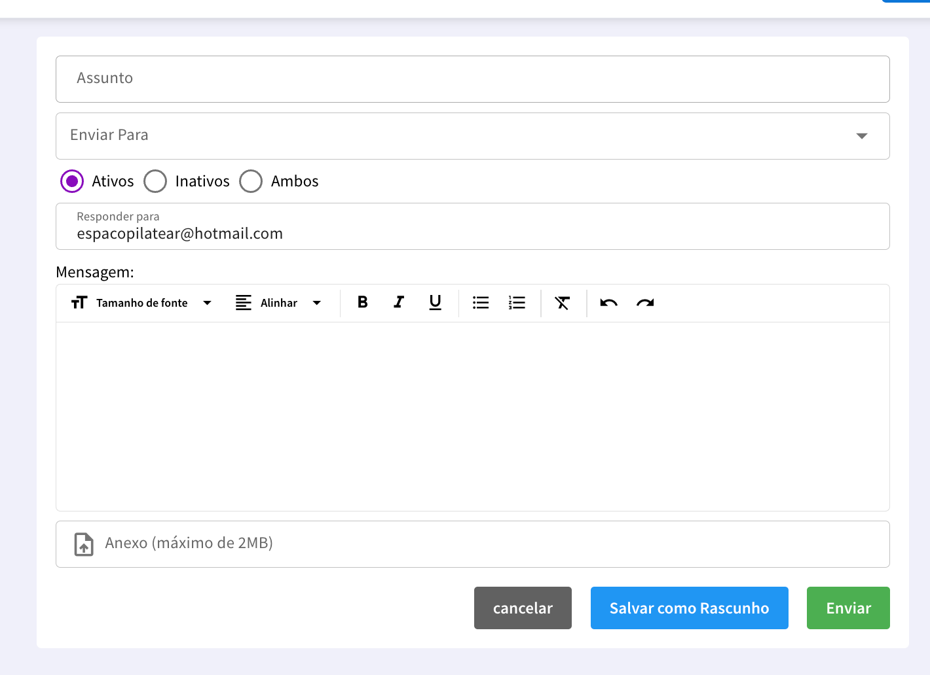Toggle bold formatting in message editor

point(362,302)
